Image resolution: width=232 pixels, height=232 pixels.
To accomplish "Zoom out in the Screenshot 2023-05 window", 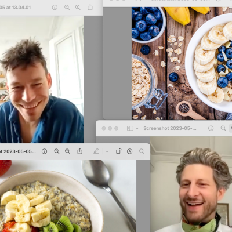I will coord(223,128).
